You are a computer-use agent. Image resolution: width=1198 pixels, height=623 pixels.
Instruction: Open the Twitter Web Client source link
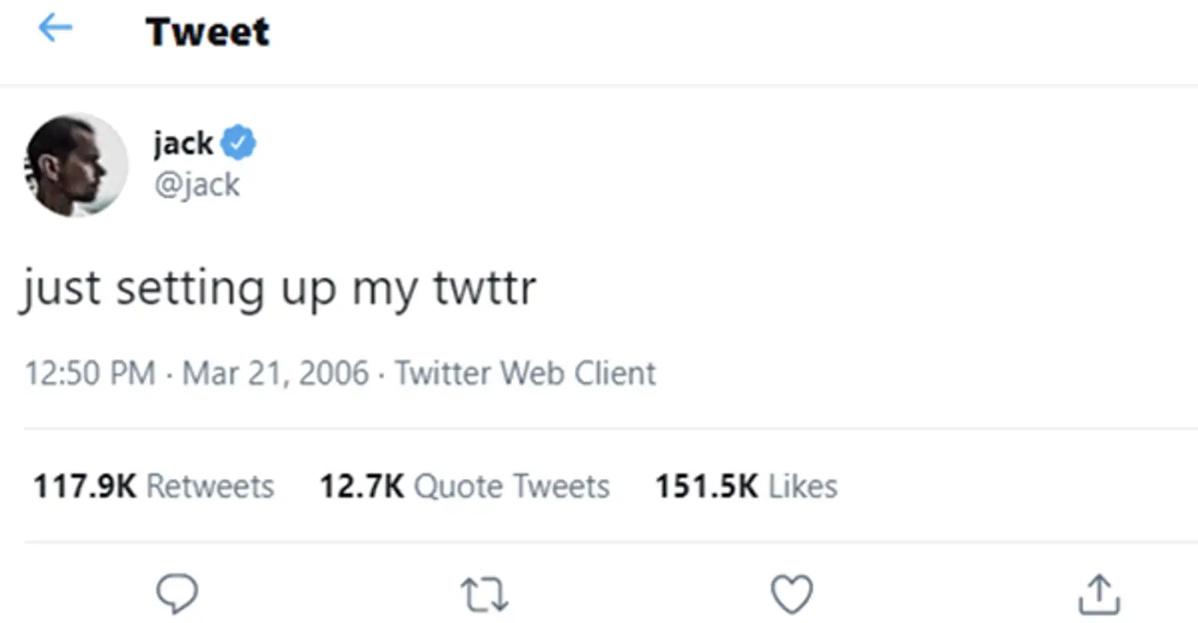tap(525, 372)
